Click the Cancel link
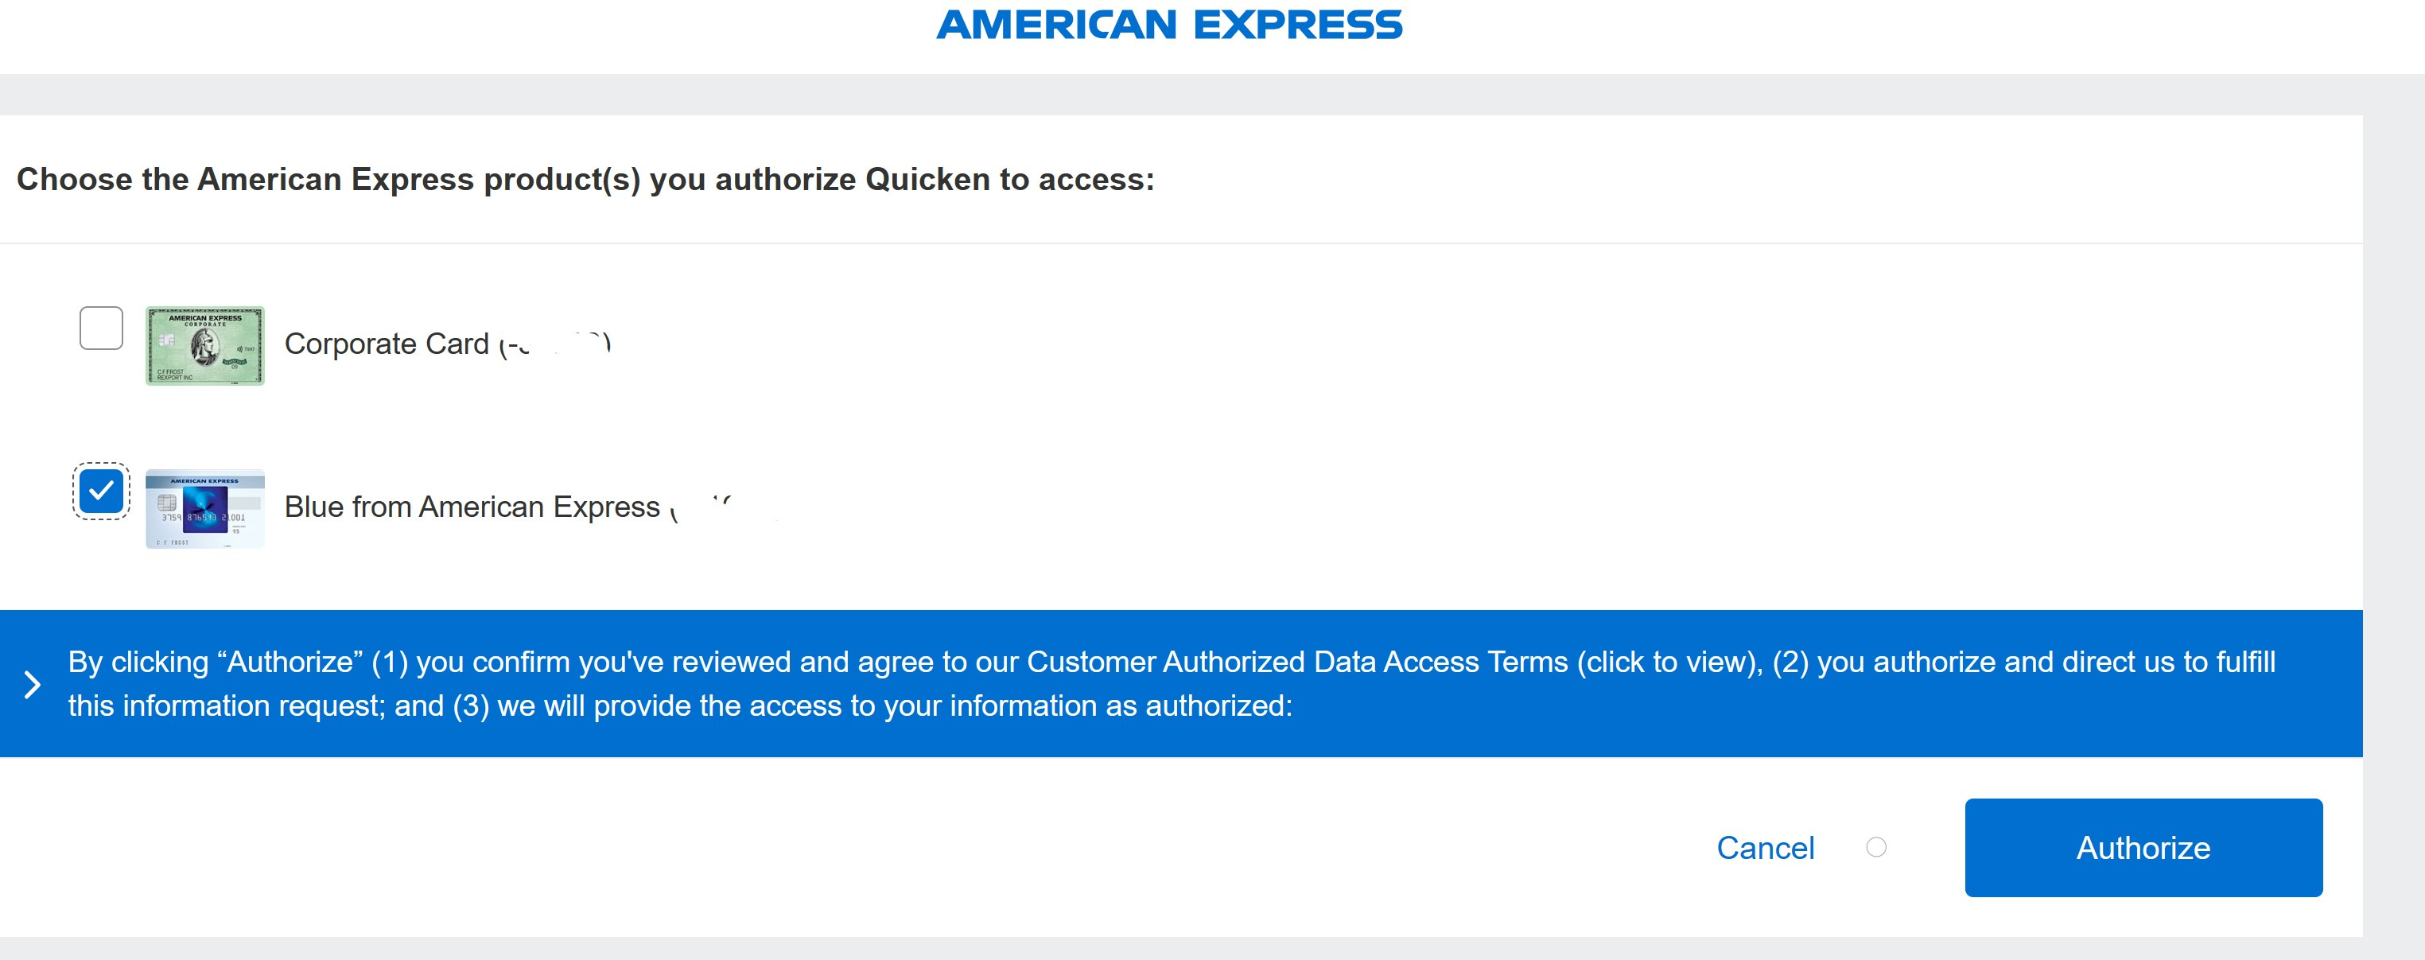The width and height of the screenshot is (2425, 960). click(1766, 848)
